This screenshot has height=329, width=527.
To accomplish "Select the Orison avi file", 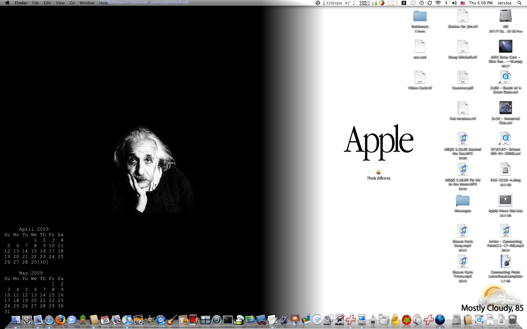I will 506,138.
